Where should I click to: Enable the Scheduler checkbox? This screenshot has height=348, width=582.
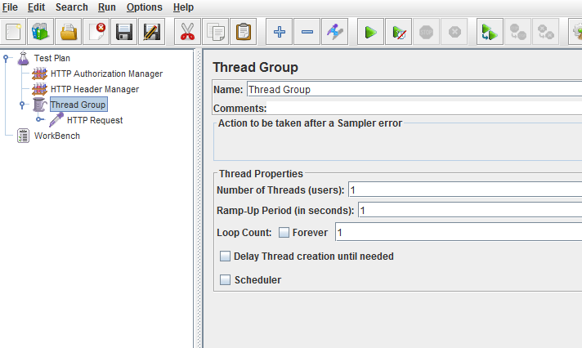click(x=226, y=280)
